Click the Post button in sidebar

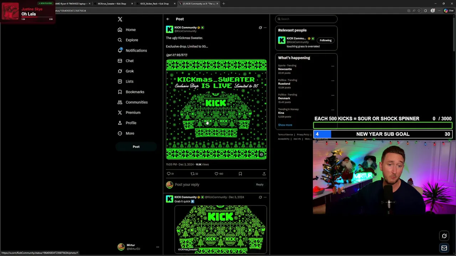[x=136, y=146]
